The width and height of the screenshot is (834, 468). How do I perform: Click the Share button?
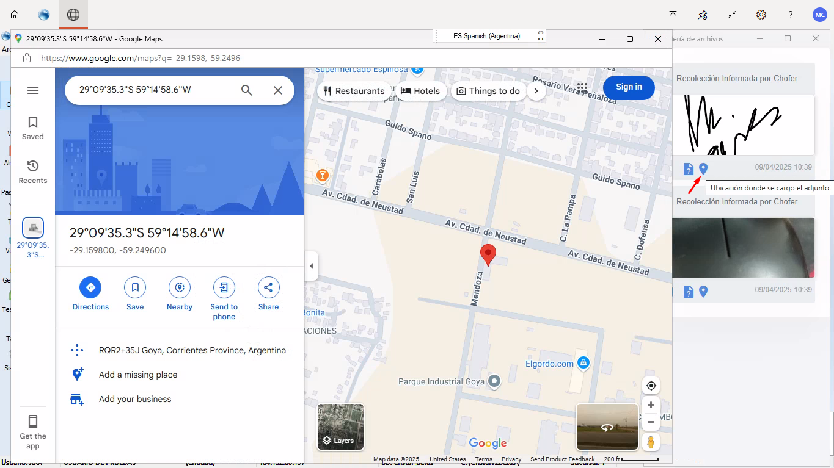click(x=268, y=294)
